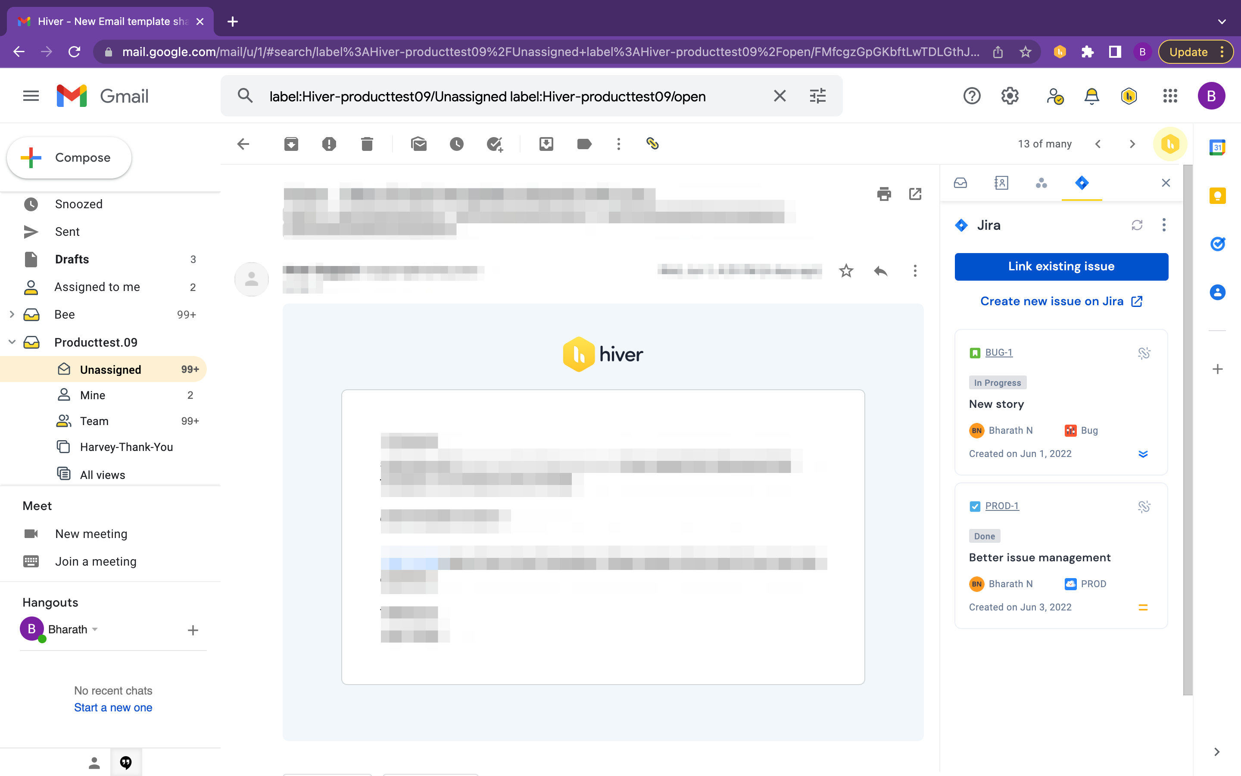1241x776 pixels.
Task: Report spam with the exclamation icon
Action: (x=329, y=144)
